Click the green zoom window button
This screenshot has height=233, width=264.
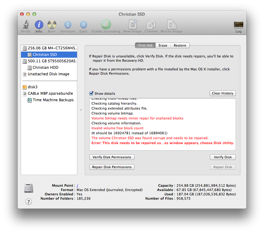[34, 14]
